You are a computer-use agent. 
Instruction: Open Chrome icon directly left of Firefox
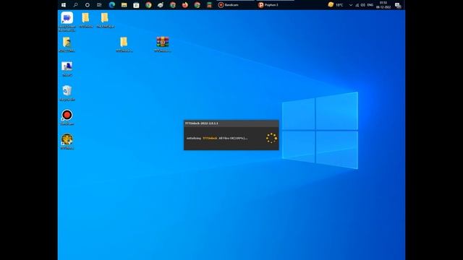(x=173, y=5)
